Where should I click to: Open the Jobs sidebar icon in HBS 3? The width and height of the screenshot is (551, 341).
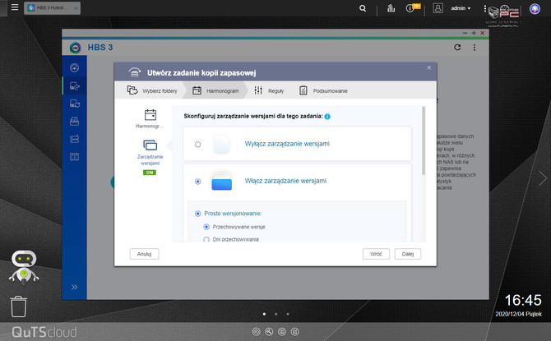[x=75, y=122]
